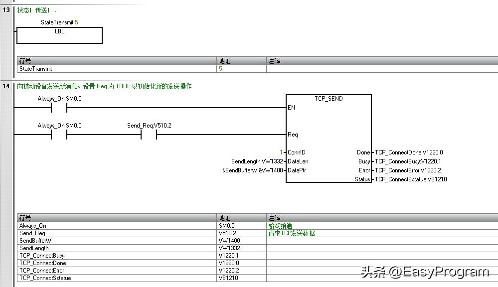
Task: Select the V1220.0 address cell in the table
Action: pyautogui.click(x=241, y=263)
